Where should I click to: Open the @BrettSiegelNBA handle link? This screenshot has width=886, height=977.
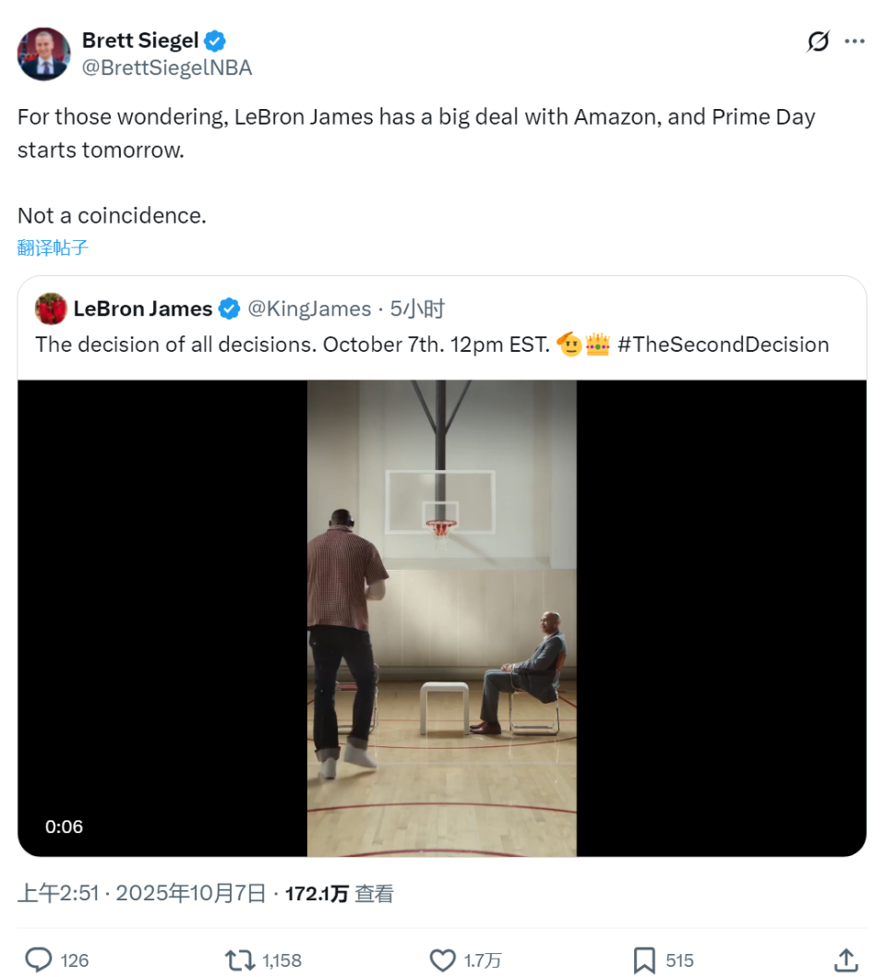[x=167, y=67]
